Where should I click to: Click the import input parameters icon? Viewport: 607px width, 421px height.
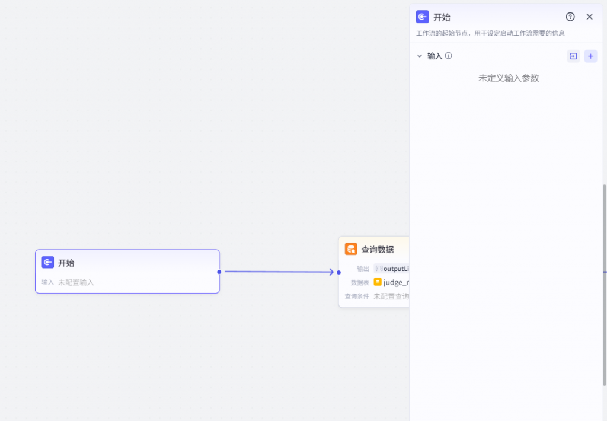point(573,56)
